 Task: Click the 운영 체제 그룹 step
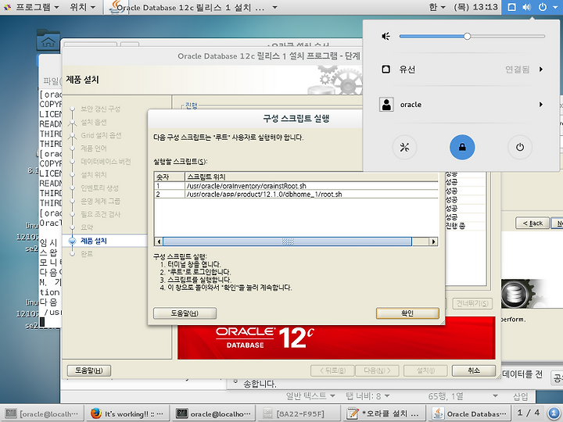point(101,201)
